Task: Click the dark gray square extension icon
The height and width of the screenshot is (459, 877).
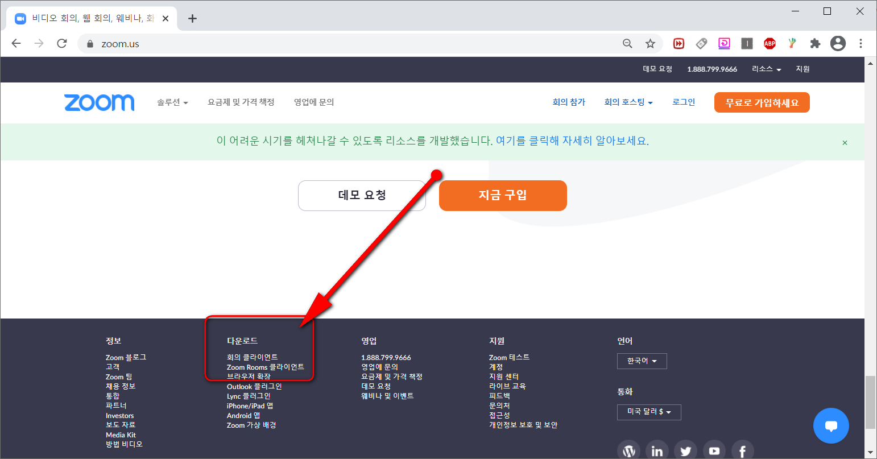Action: [x=747, y=43]
